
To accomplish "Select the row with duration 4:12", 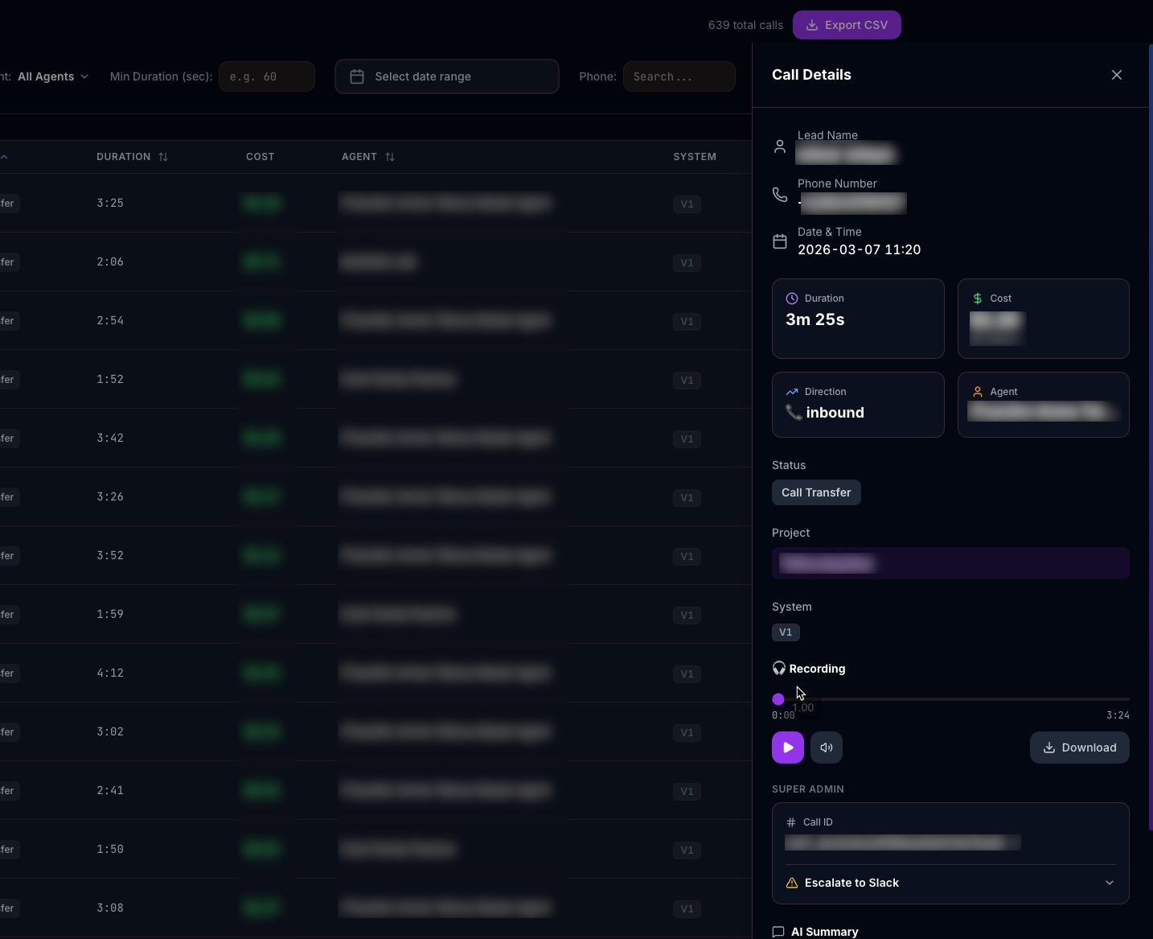I will coord(375,673).
